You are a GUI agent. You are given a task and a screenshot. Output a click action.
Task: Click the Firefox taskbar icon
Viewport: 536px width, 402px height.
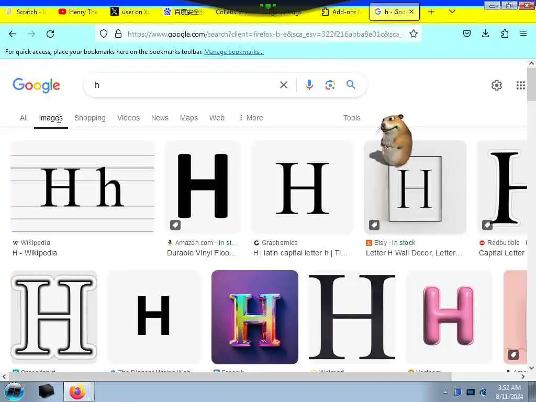pos(77,392)
